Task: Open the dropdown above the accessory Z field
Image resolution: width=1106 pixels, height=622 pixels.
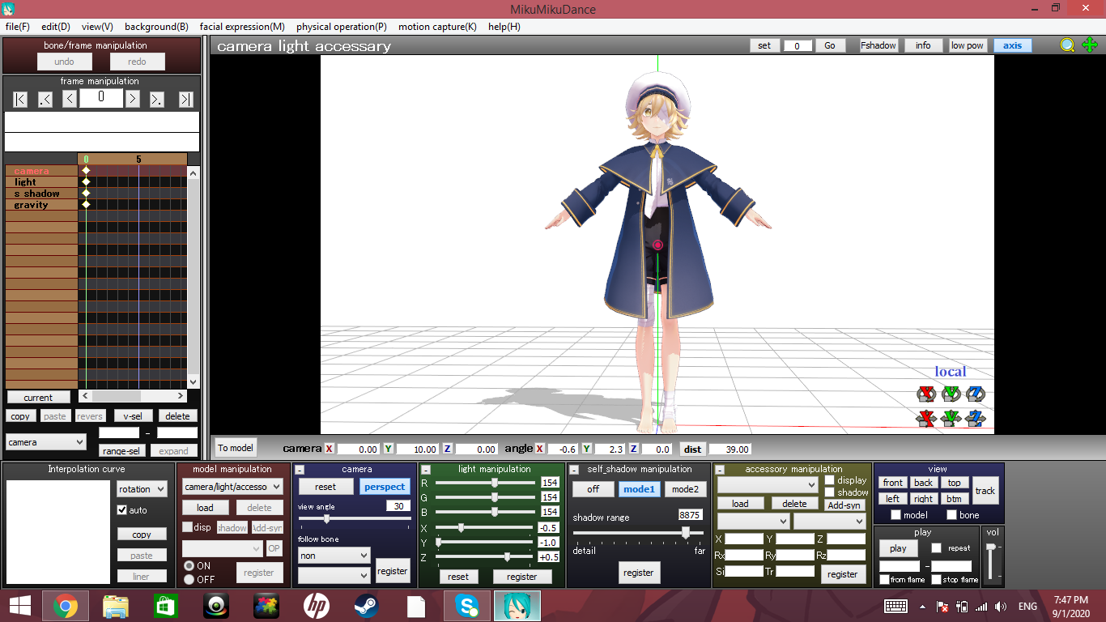Action: click(829, 522)
